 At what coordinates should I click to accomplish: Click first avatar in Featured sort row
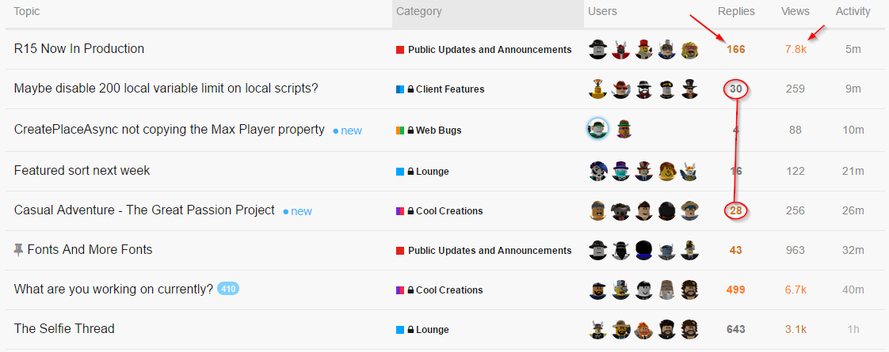[x=598, y=170]
